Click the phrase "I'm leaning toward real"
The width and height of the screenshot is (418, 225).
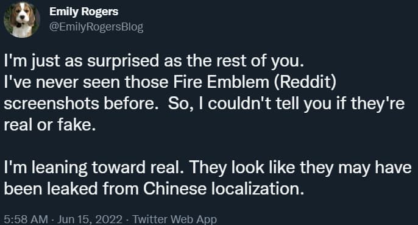[x=94, y=168]
